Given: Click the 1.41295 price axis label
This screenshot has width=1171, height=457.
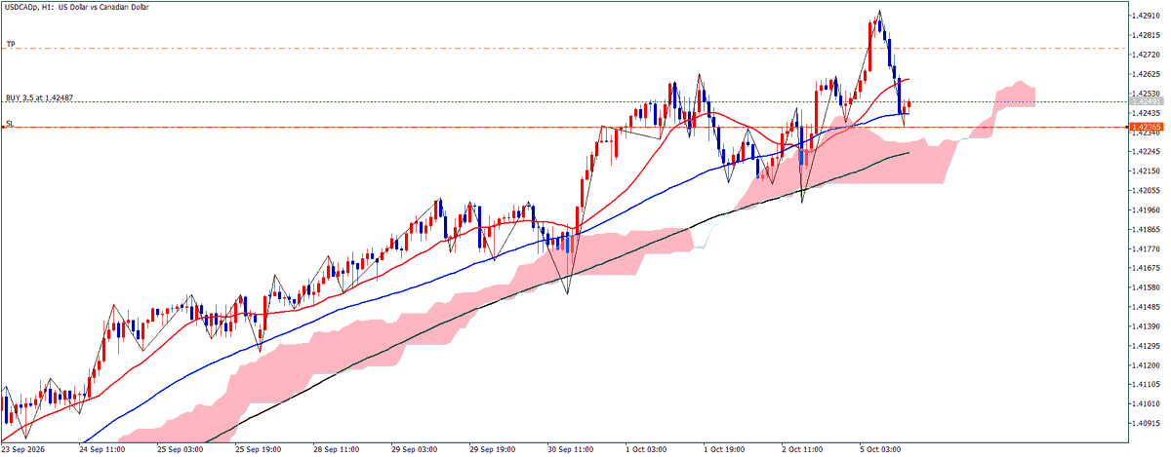Looking at the screenshot, I should pyautogui.click(x=1147, y=346).
